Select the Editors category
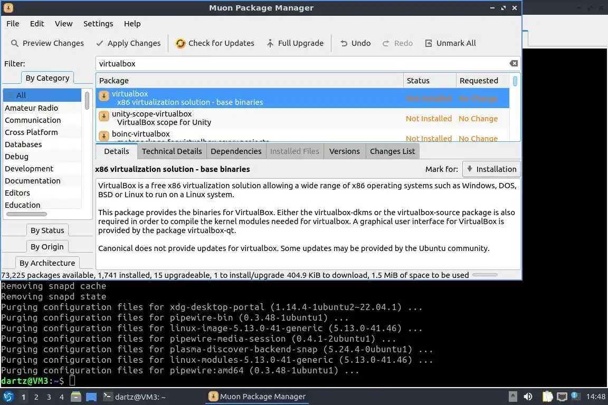This screenshot has height=405, width=608. [x=42, y=192]
